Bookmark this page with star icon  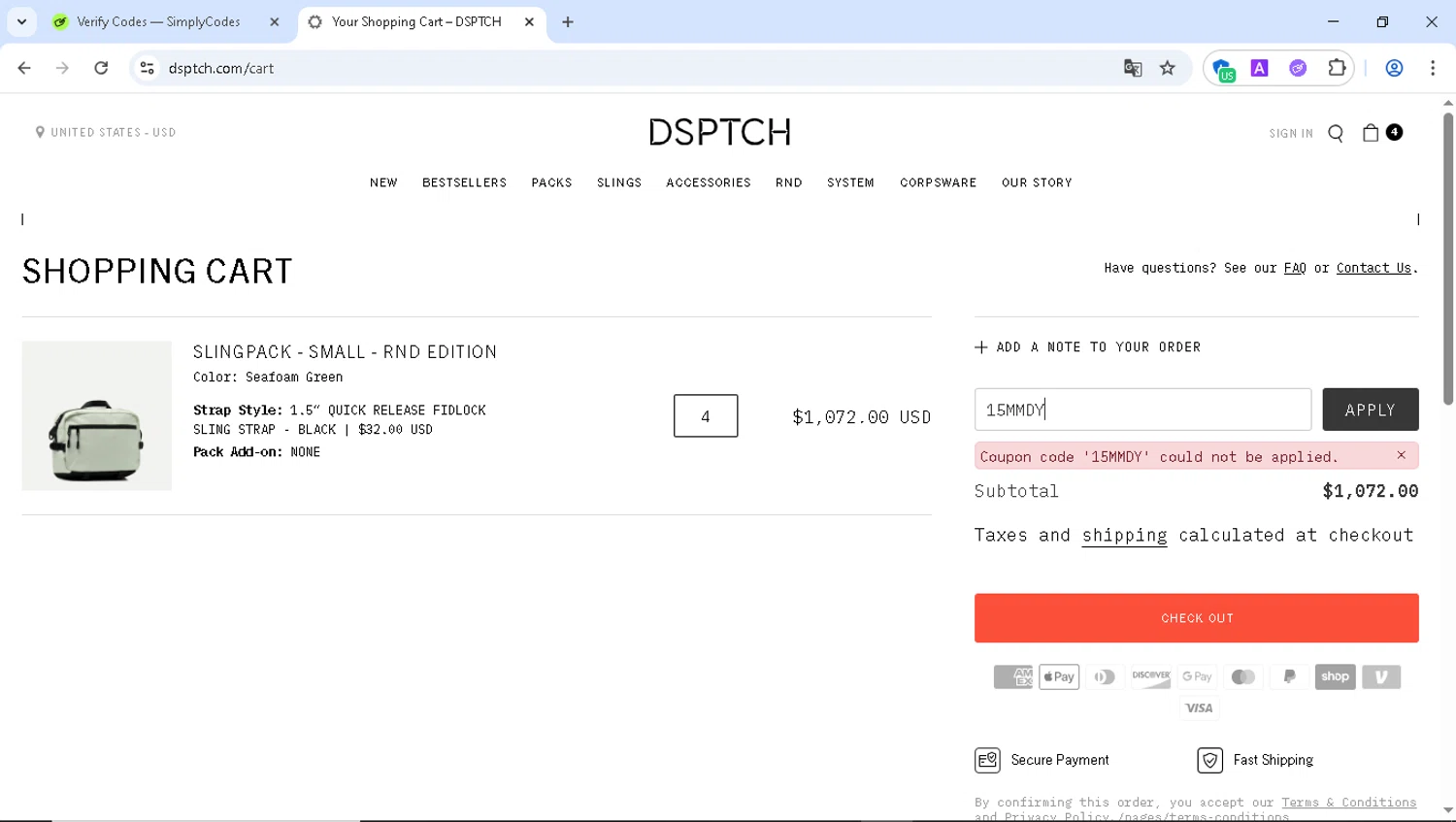coord(1168,68)
